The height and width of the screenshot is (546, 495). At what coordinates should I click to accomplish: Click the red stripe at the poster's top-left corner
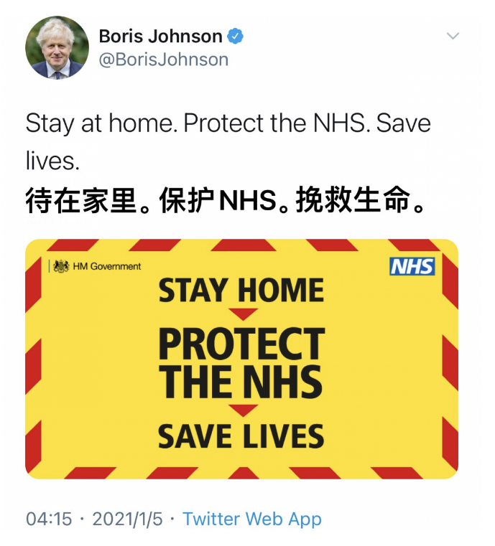[73, 245]
